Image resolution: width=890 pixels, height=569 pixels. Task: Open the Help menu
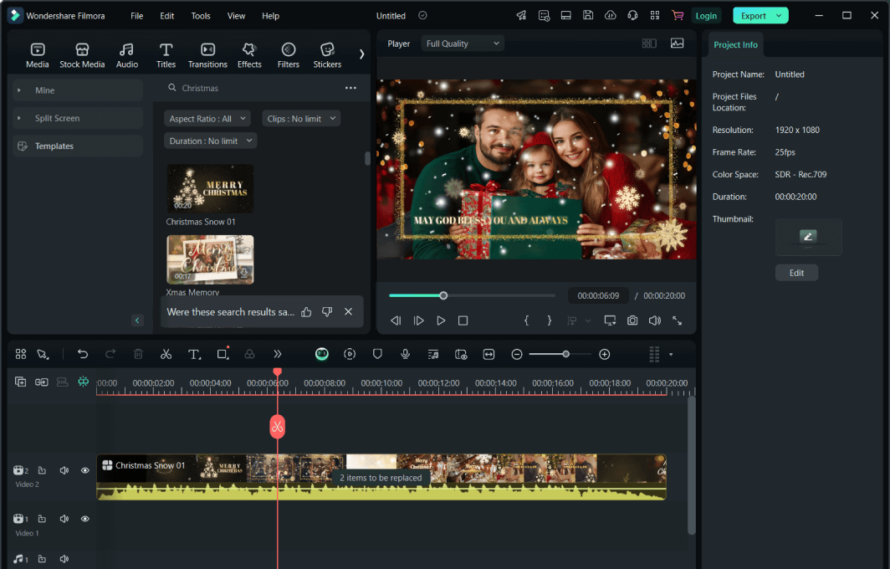(270, 16)
